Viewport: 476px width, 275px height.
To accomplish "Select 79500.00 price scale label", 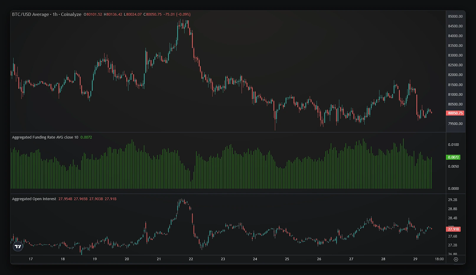I will (455, 124).
